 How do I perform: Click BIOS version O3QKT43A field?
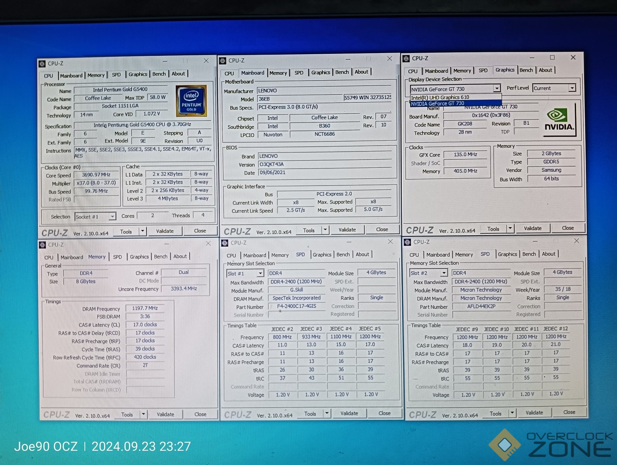[324, 164]
